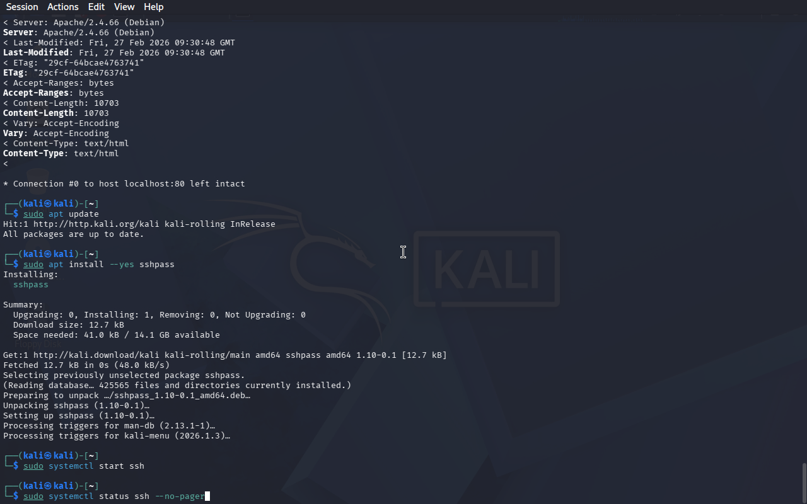Click the bold ETag header label

pyautogui.click(x=13, y=73)
